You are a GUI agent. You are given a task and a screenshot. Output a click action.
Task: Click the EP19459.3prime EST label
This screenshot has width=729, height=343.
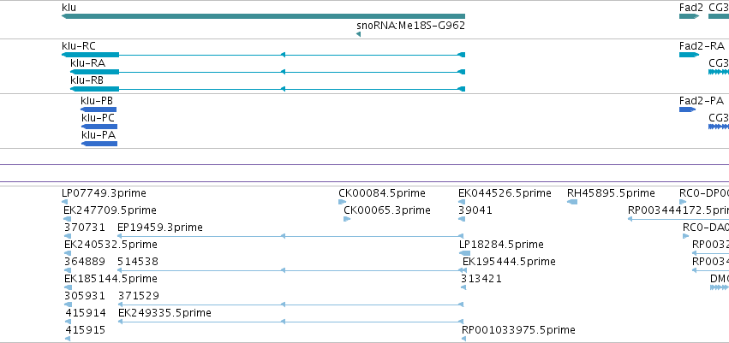pos(160,228)
